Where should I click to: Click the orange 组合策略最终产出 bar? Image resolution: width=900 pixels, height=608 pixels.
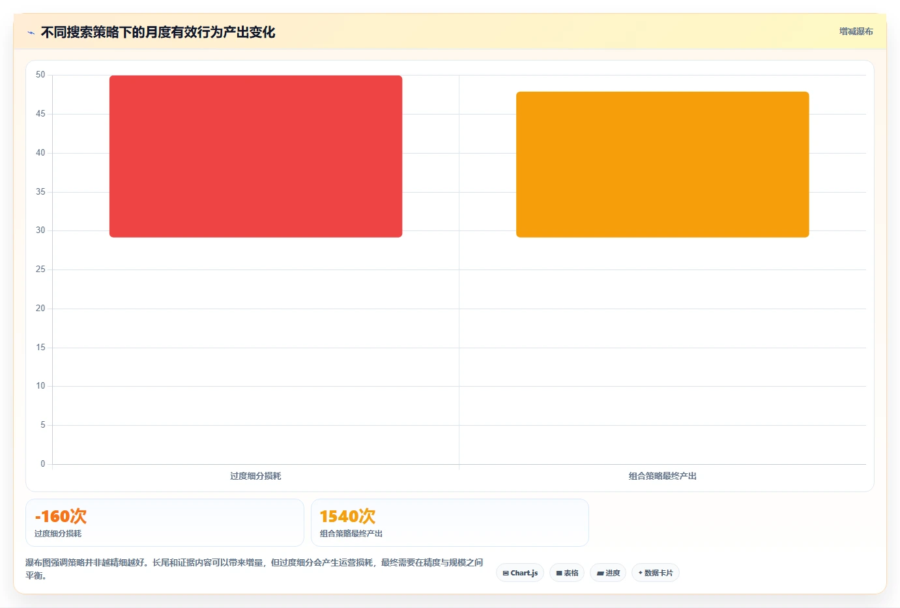point(662,164)
